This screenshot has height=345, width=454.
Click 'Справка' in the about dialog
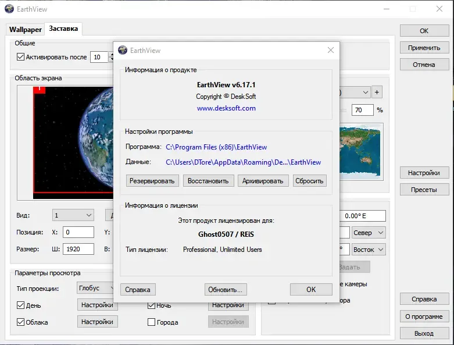pyautogui.click(x=138, y=289)
